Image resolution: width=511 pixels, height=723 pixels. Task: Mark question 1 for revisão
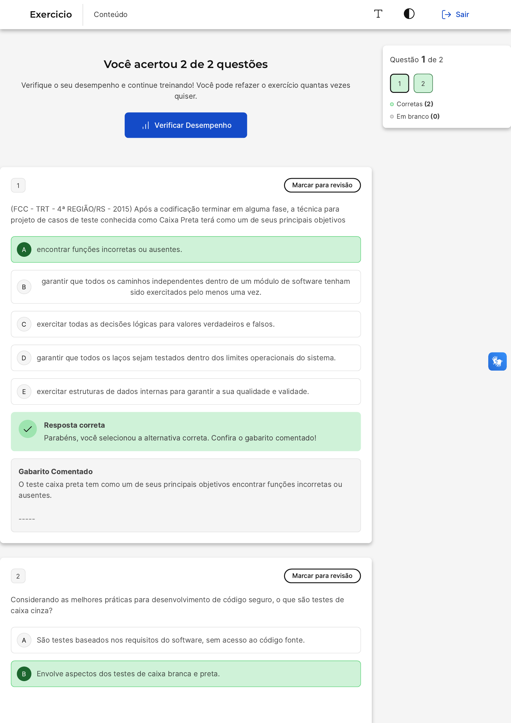coord(322,185)
